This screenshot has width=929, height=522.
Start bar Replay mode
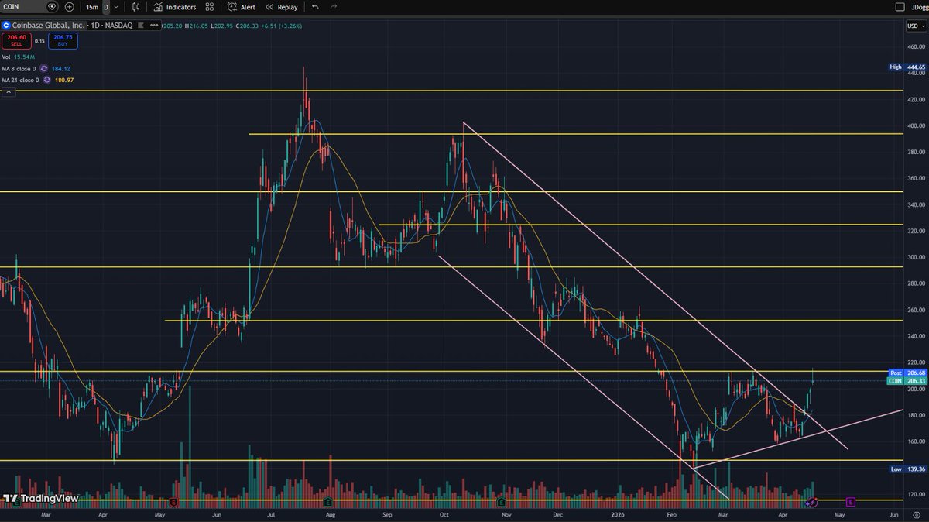click(x=282, y=7)
